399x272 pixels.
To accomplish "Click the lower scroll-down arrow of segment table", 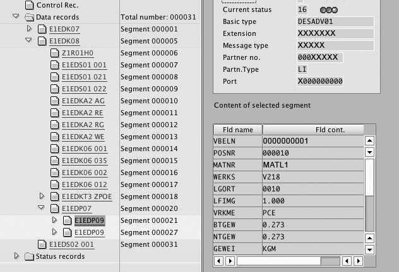I will click(x=369, y=250).
